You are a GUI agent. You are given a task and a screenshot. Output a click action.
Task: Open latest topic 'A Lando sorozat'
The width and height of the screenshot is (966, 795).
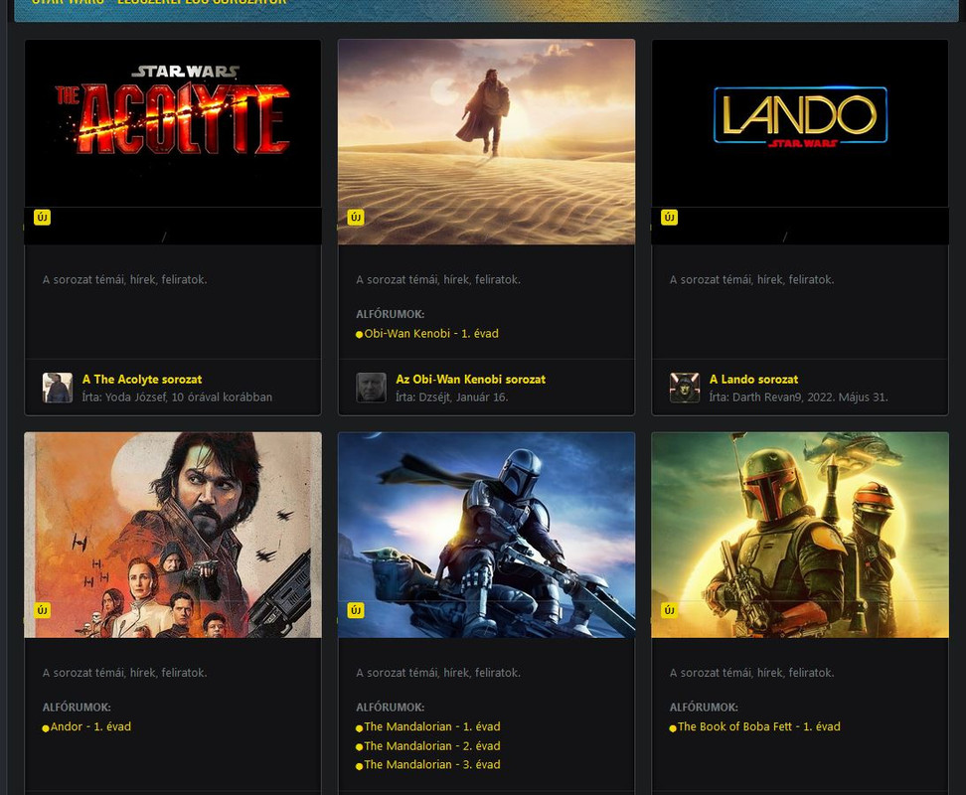tap(754, 380)
